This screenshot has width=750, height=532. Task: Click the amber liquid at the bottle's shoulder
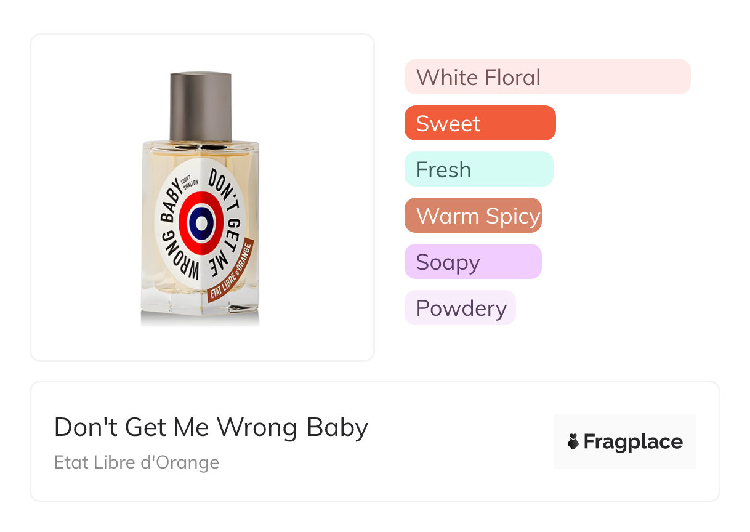point(160,154)
